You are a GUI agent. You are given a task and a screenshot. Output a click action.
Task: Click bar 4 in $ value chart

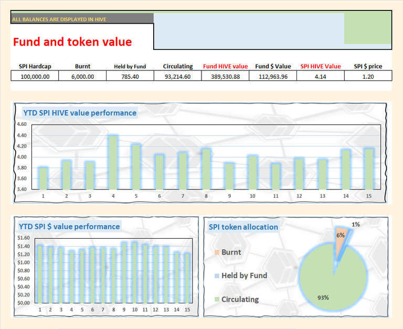71,277
